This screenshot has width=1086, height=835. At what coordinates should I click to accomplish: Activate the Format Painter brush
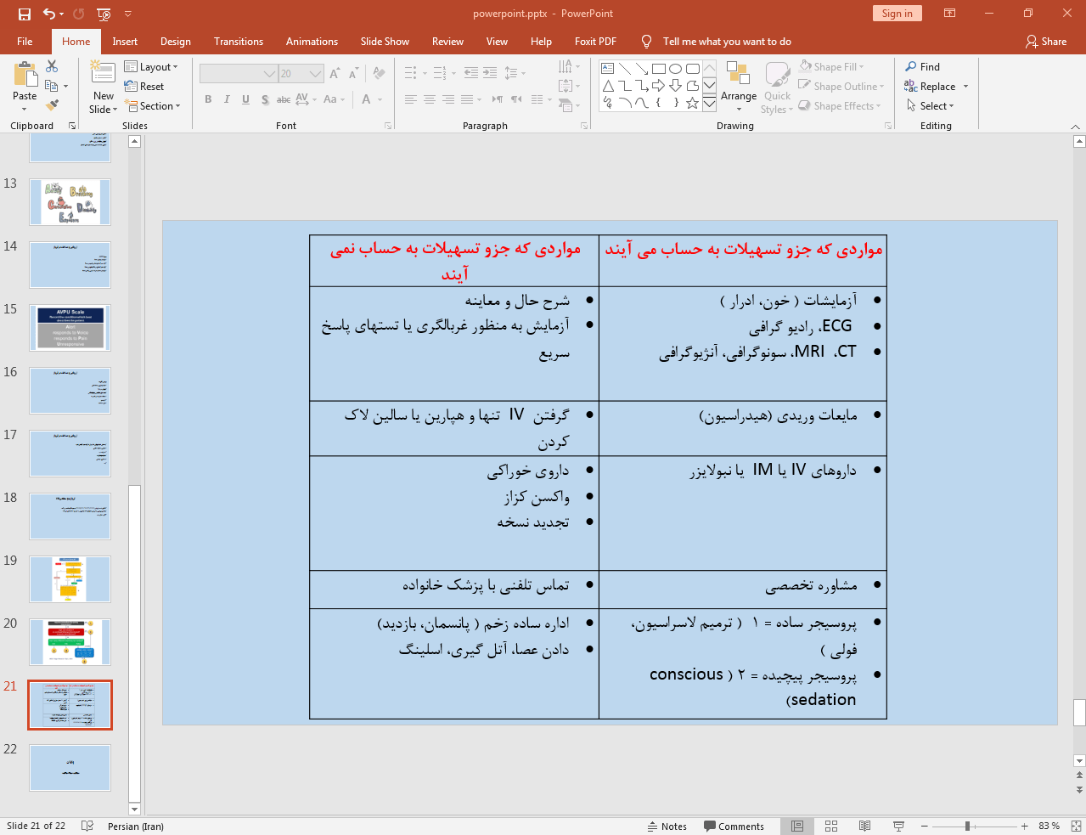click(52, 105)
